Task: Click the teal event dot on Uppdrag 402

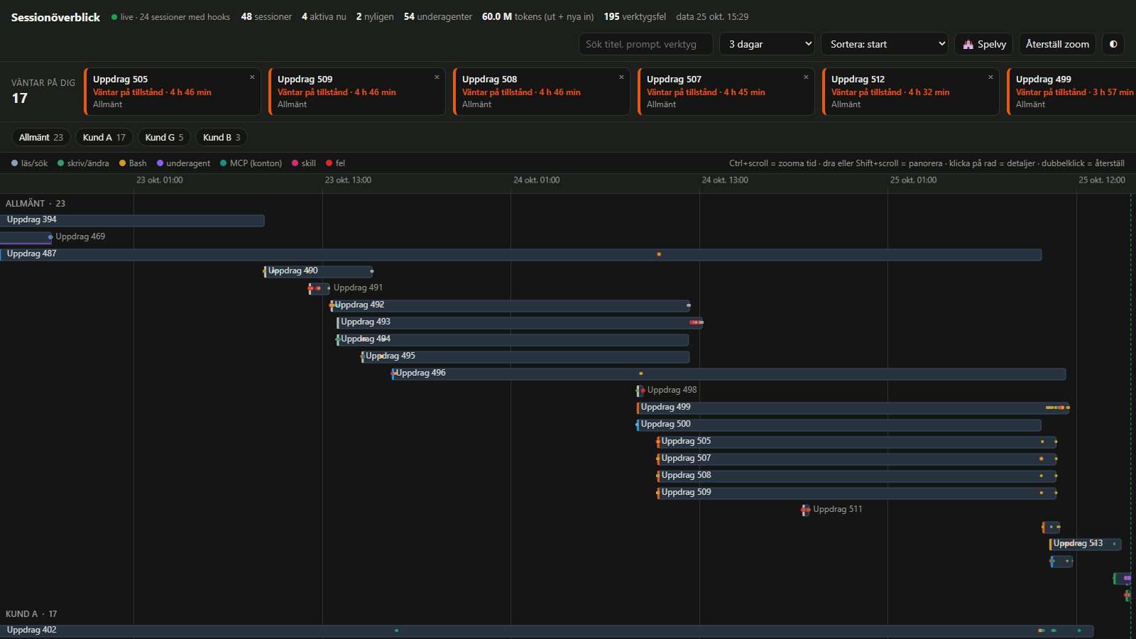Action: tap(396, 630)
